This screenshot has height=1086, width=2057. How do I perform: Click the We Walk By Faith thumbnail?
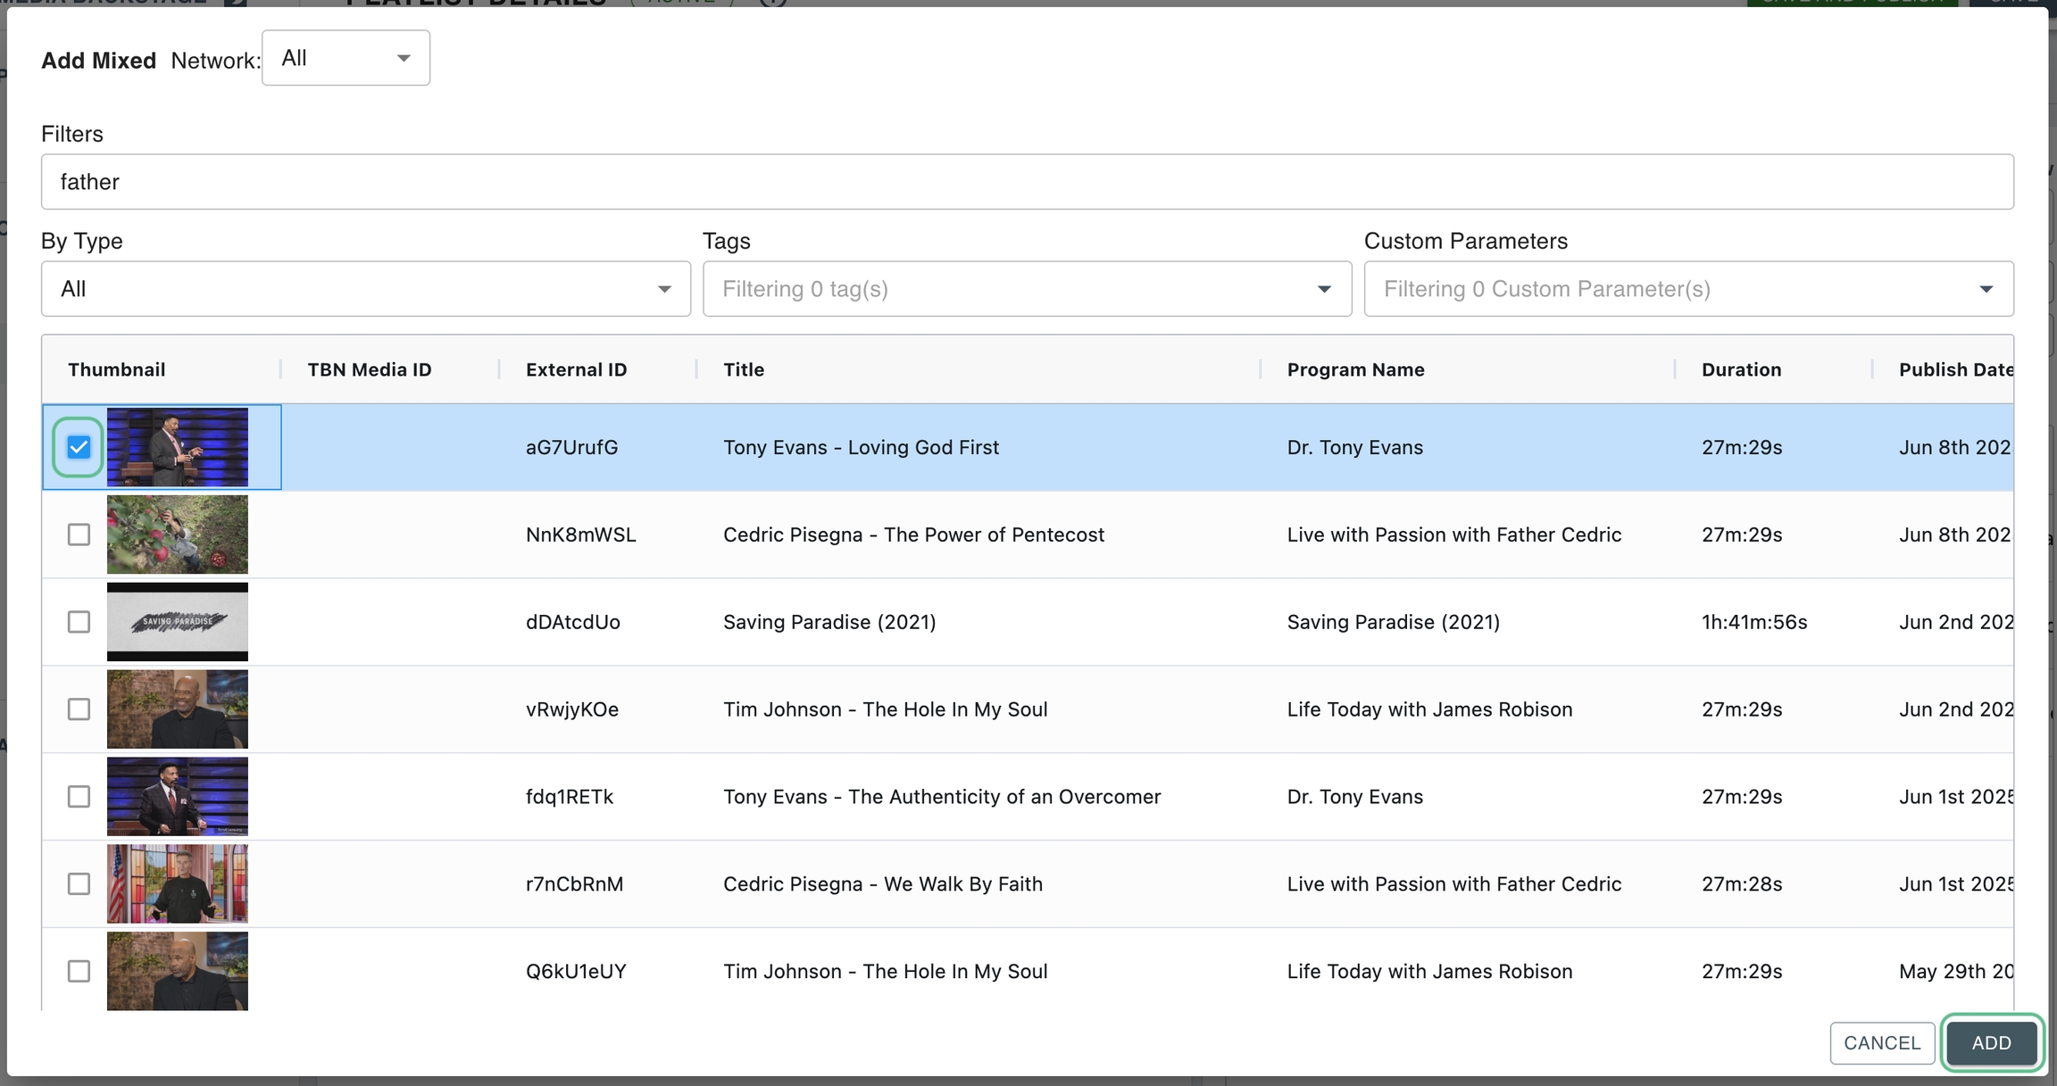(x=177, y=884)
